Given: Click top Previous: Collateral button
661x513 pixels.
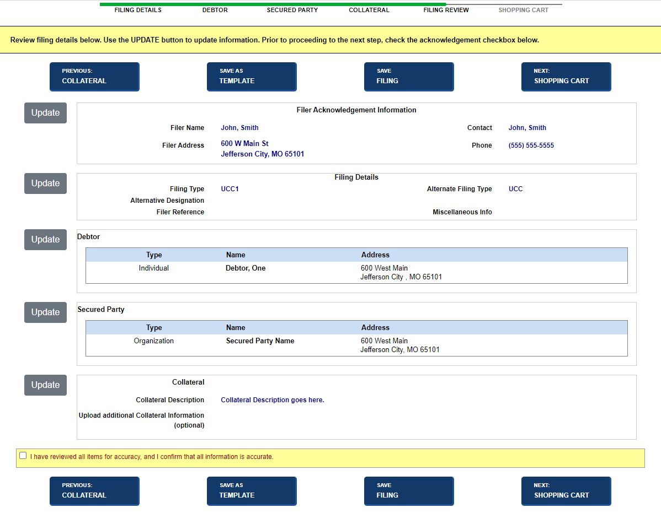Looking at the screenshot, I should click(94, 77).
